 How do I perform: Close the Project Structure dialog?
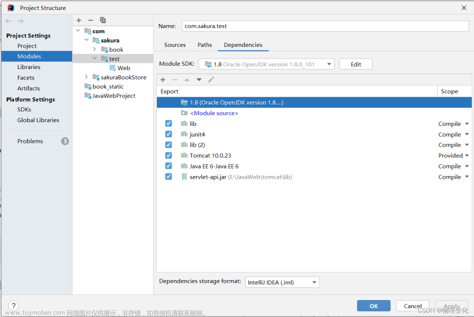coord(464,8)
